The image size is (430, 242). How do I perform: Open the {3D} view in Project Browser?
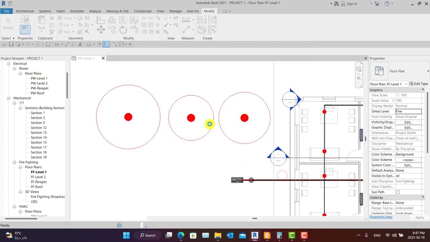34,202
